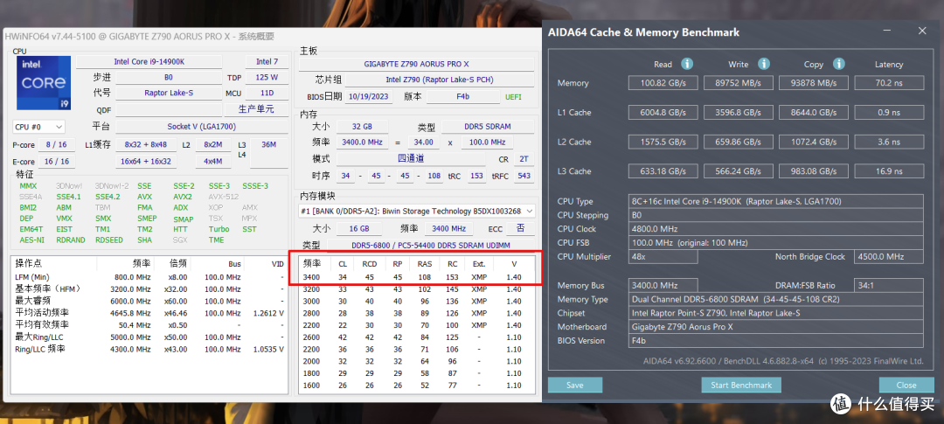Viewport: 944px width, 424px height.
Task: Select the Ring/LLC 频率 4300.0 MHz row
Action: [149, 350]
